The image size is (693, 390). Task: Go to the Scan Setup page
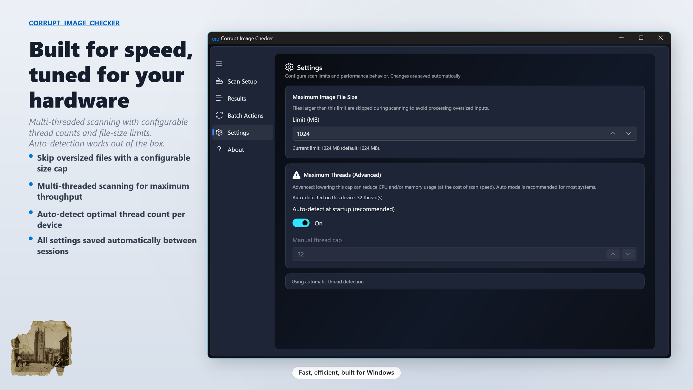(242, 81)
